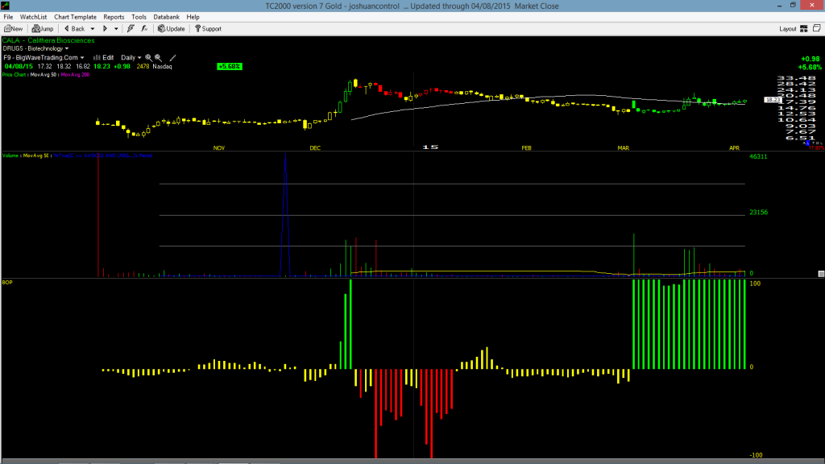Open the fx formula toolbar icon

click(x=144, y=29)
